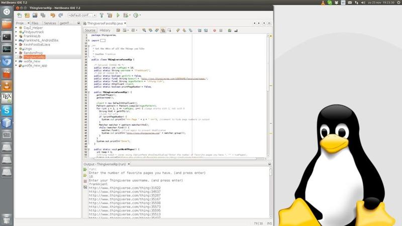Switch editor to the Source view
Image resolution: width=402 pixels, height=226 pixels.
(x=90, y=30)
